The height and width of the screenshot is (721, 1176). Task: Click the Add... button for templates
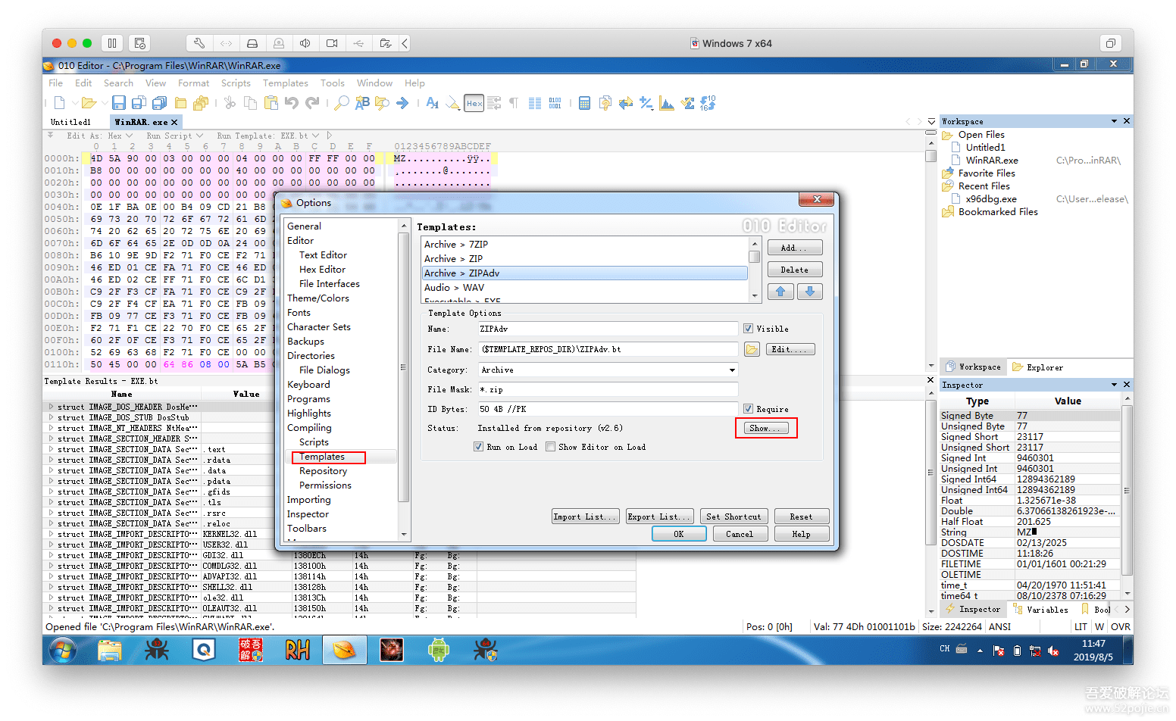(795, 248)
